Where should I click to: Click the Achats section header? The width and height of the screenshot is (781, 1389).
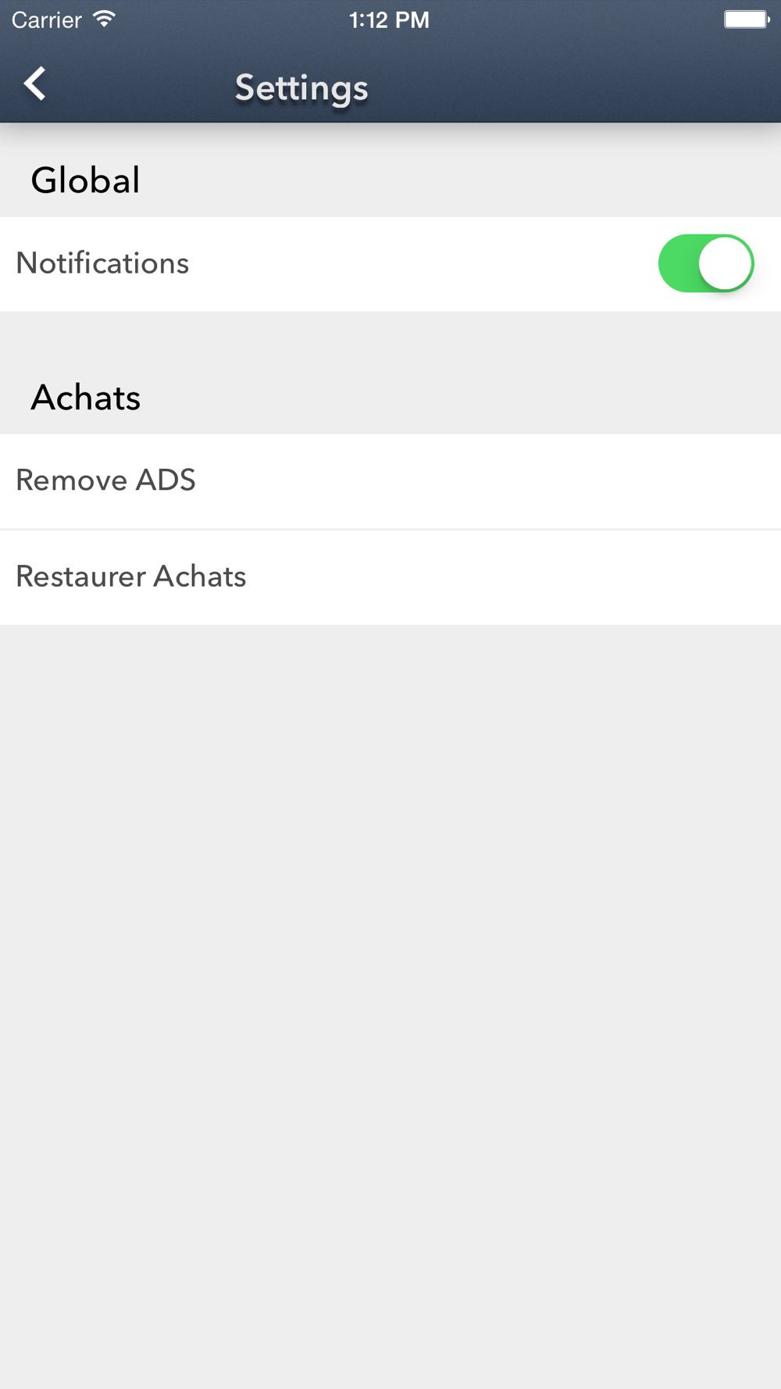click(86, 398)
